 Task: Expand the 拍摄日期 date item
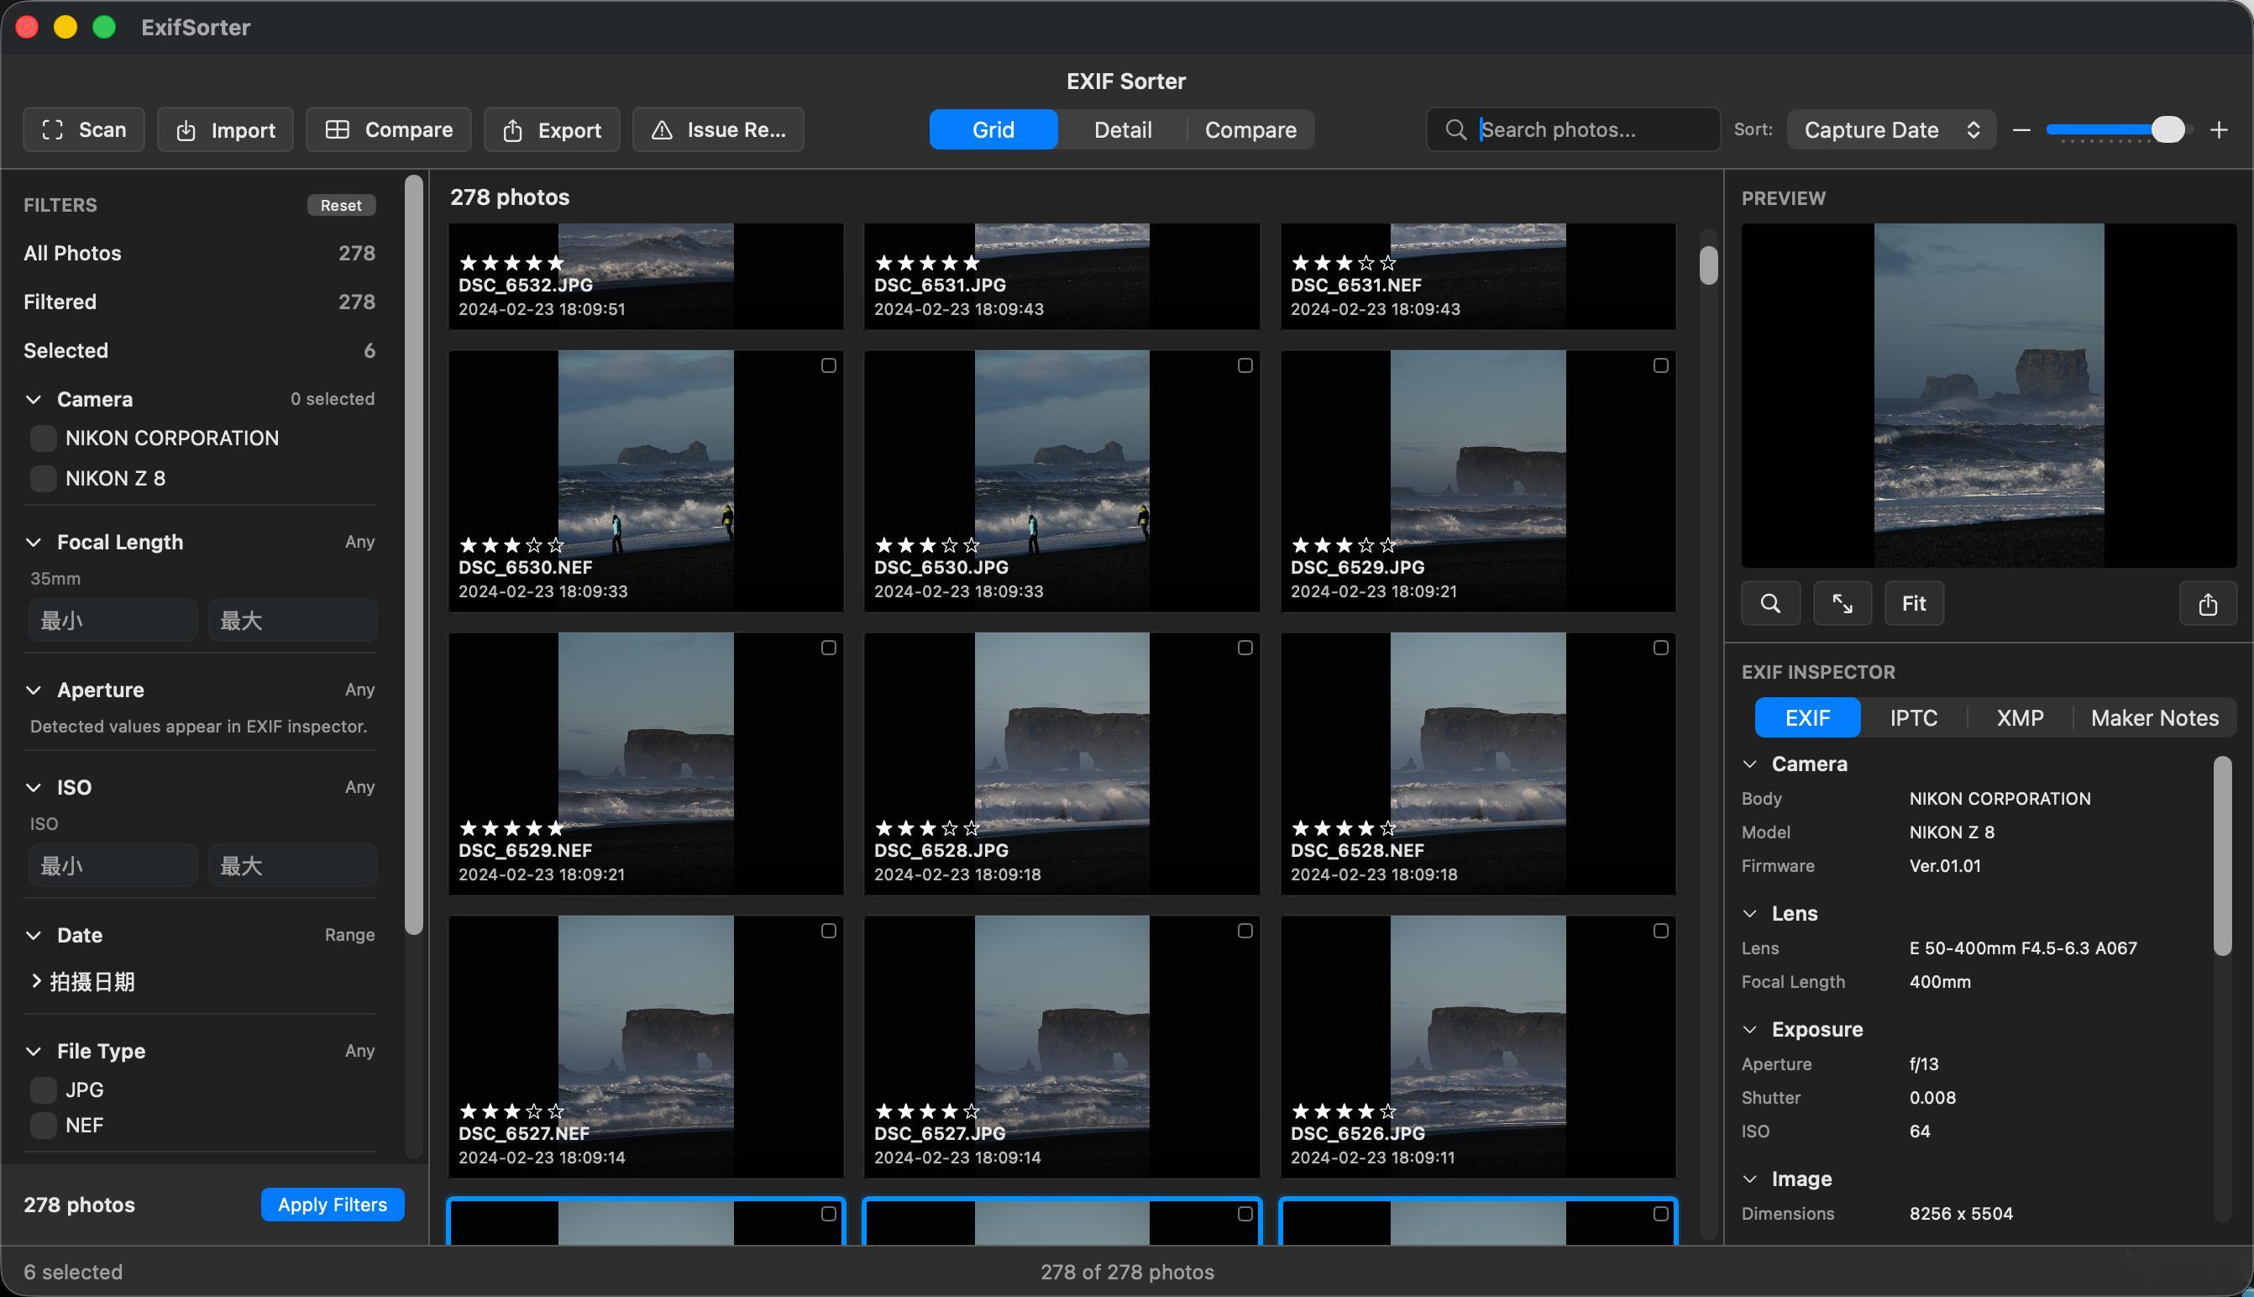(35, 981)
